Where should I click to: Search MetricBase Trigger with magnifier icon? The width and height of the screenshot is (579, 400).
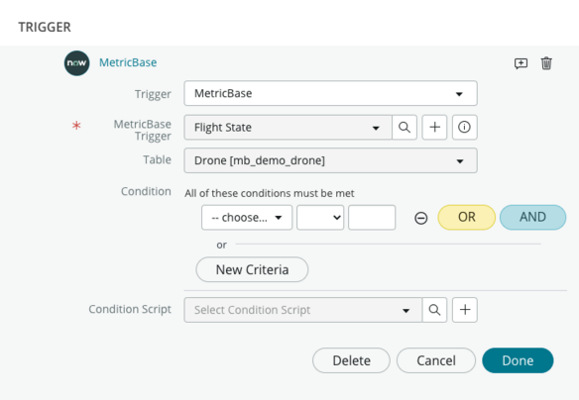405,127
